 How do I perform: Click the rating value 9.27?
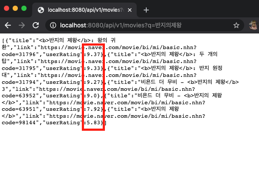(94, 82)
